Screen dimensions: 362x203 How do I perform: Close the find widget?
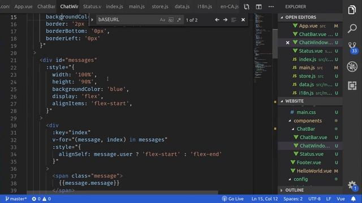click(x=243, y=20)
